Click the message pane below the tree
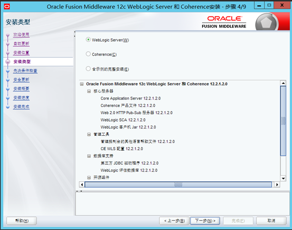292x230 pixels. (183, 204)
